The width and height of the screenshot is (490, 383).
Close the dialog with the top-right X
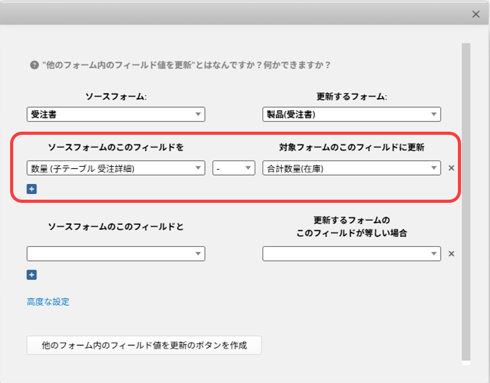476,14
